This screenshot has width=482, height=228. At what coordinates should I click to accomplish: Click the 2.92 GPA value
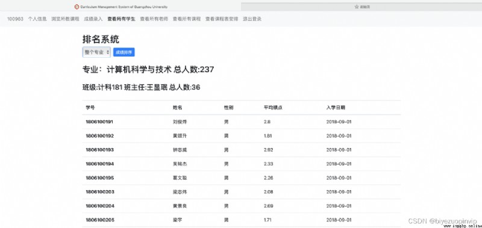[269, 150]
